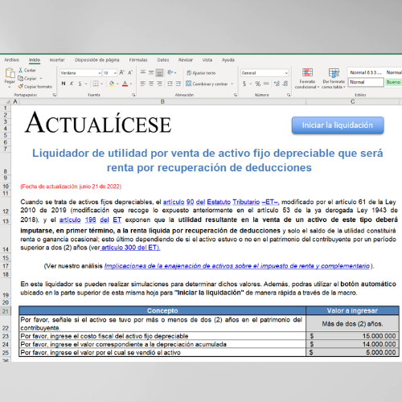402x402 pixels.
Task: Open the artículo 300 del ET link
Action: point(130,248)
